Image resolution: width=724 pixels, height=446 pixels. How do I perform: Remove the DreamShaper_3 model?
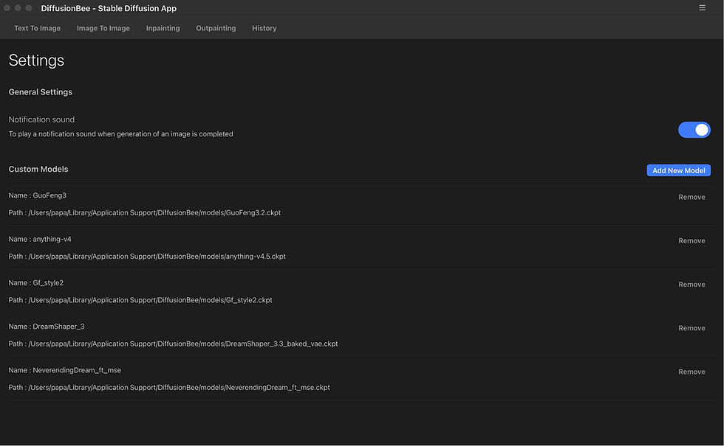(691, 329)
